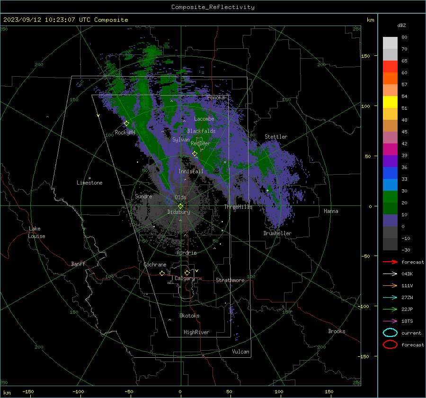Screen dimensions: 426x398
Task: Click the Drumheller town label
Action: [x=277, y=233]
